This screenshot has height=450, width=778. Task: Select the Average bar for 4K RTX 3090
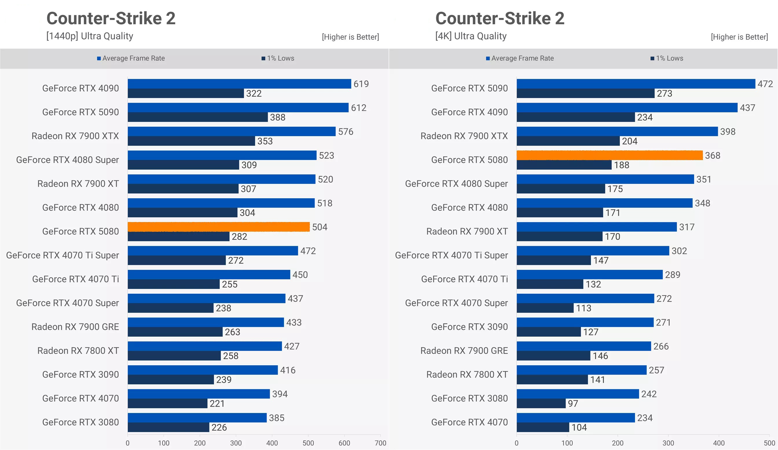[x=585, y=322]
